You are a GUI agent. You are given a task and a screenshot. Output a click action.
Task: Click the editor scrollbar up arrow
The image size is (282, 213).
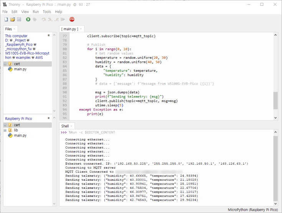tap(275, 35)
